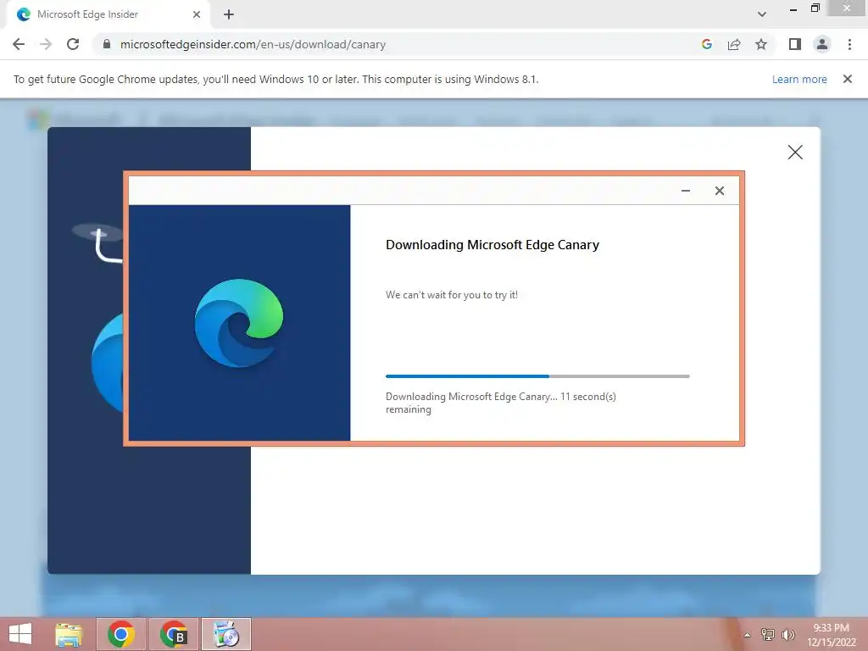Open the Learn more link about Chrome updates

pyautogui.click(x=799, y=79)
